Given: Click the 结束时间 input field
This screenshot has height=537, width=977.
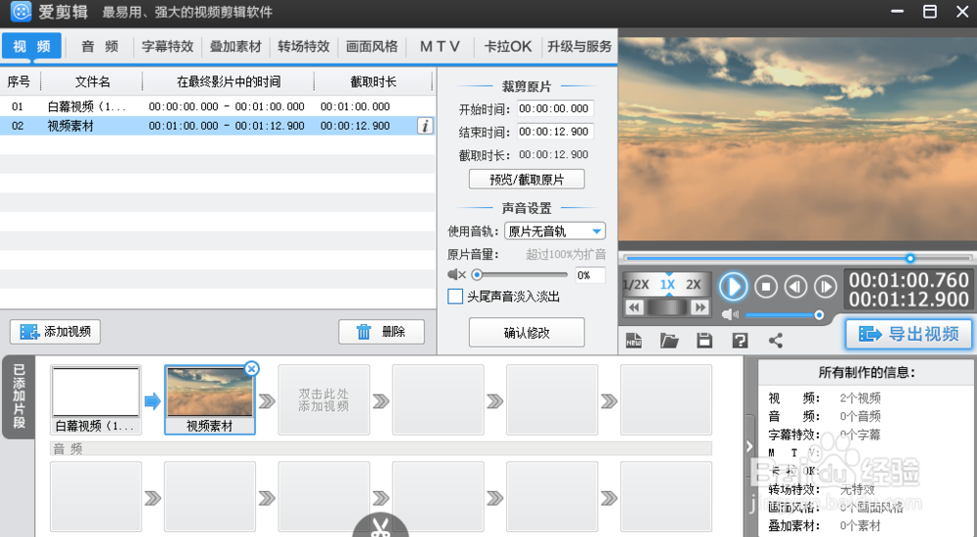Looking at the screenshot, I should [x=555, y=132].
